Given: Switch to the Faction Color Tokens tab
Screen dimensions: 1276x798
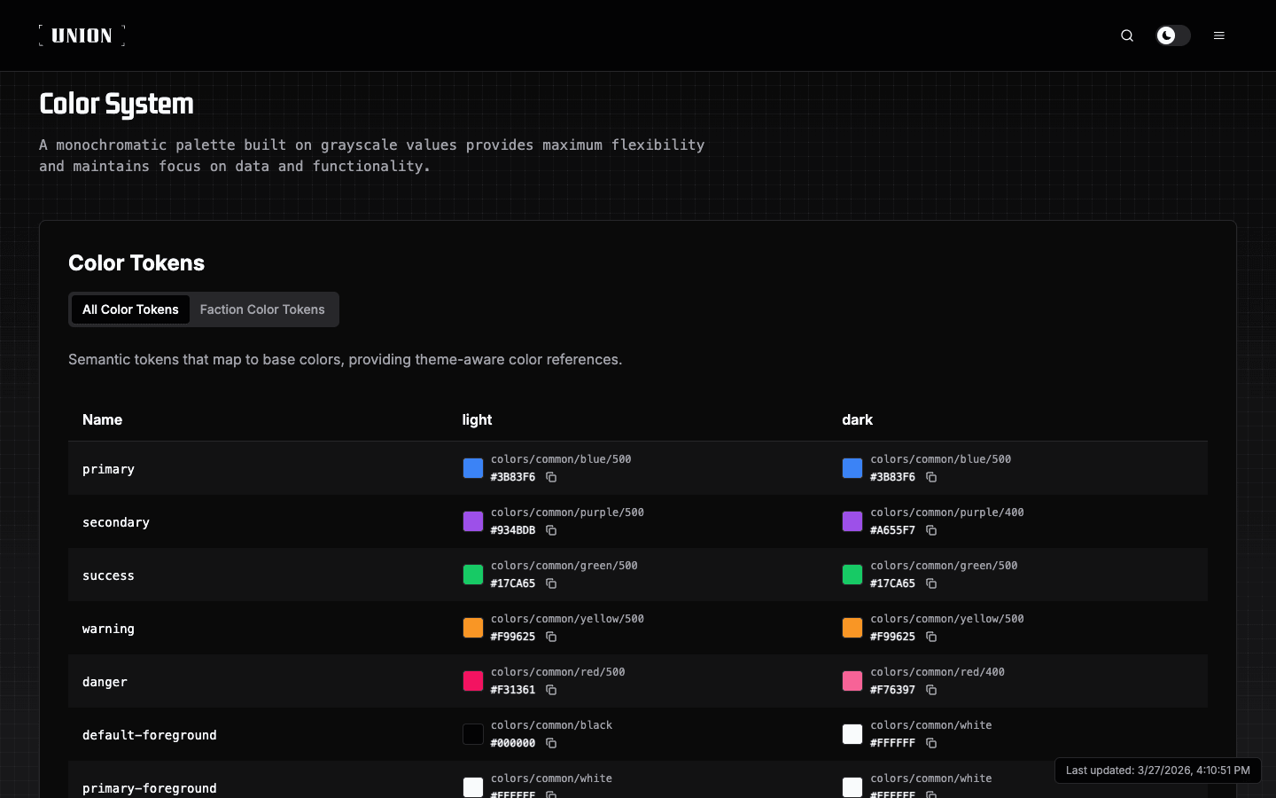Looking at the screenshot, I should [x=262, y=309].
